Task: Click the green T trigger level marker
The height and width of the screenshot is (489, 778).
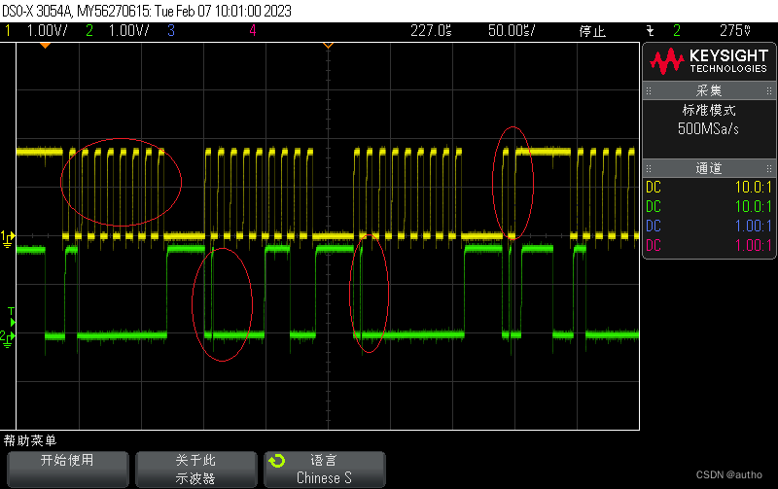Action: point(12,317)
